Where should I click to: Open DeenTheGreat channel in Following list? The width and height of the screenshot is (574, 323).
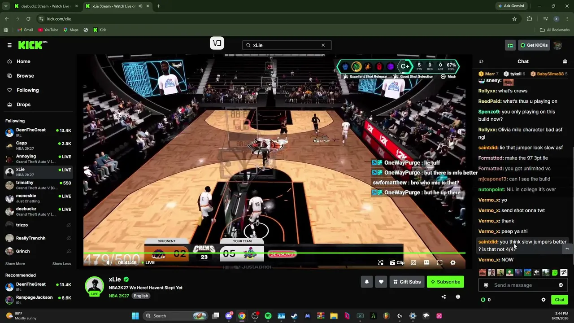point(38,132)
